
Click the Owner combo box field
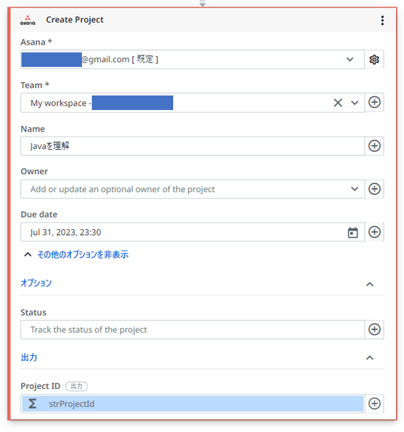pyautogui.click(x=193, y=189)
